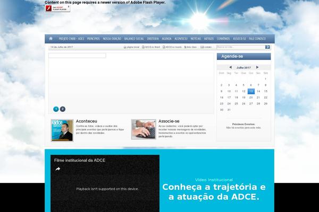
Task: Open the Nossa Oração menu item
Action: 112,39
